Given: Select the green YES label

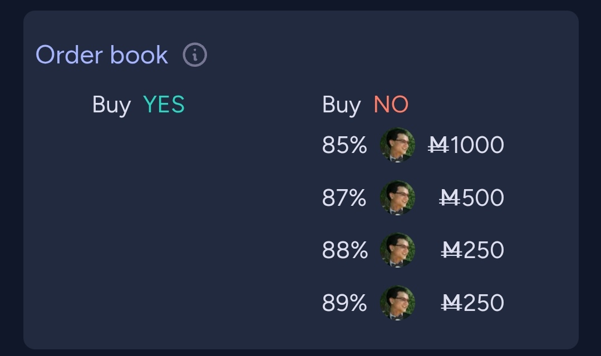Looking at the screenshot, I should tap(164, 105).
